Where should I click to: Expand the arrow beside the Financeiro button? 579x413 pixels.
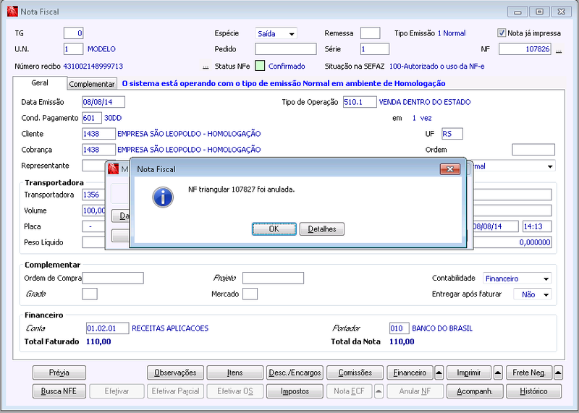click(x=439, y=372)
